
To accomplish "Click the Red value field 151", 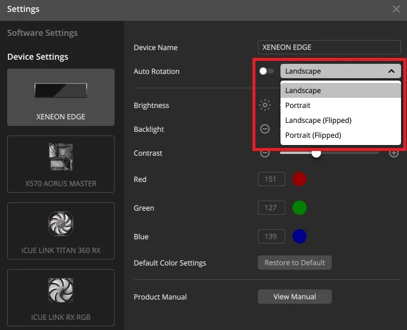I will [272, 179].
